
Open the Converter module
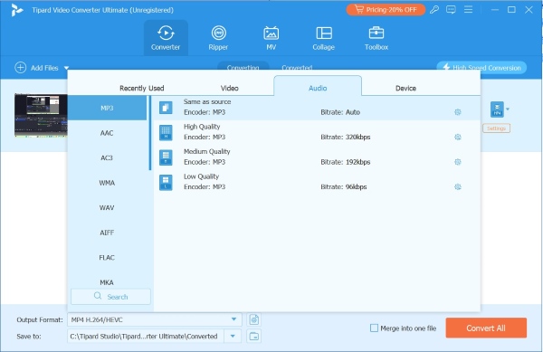pos(166,38)
